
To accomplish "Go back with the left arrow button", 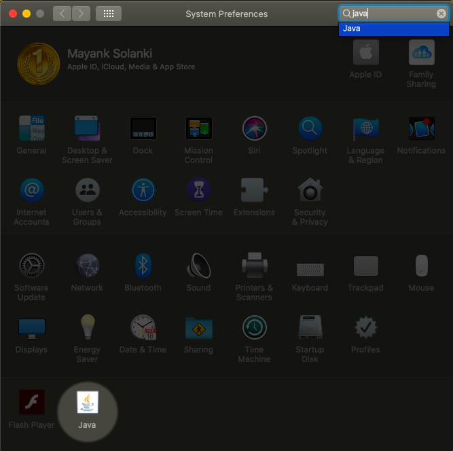I will [x=62, y=14].
